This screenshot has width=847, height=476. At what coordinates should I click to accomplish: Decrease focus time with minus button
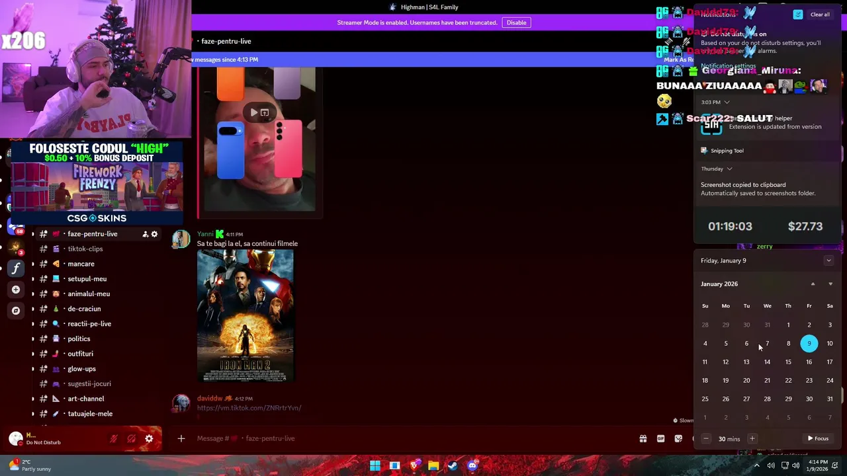706,439
